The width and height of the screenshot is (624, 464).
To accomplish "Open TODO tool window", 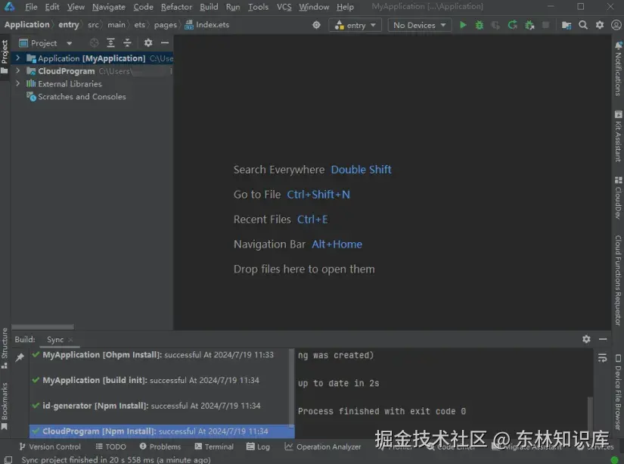I will click(110, 447).
